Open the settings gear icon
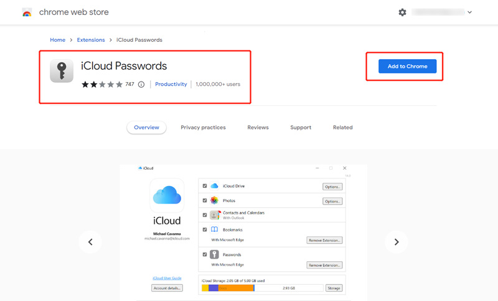The image size is (498, 301). 402,12
